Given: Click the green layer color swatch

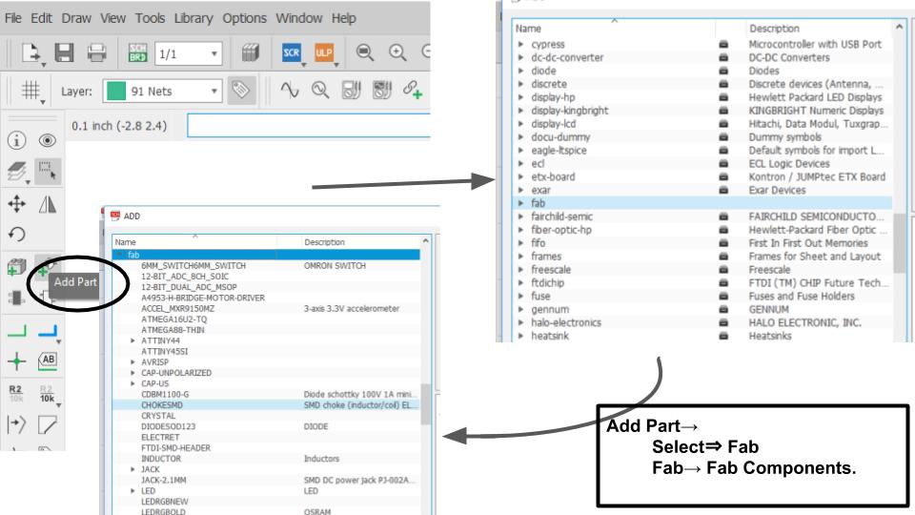Looking at the screenshot, I should pos(116,92).
